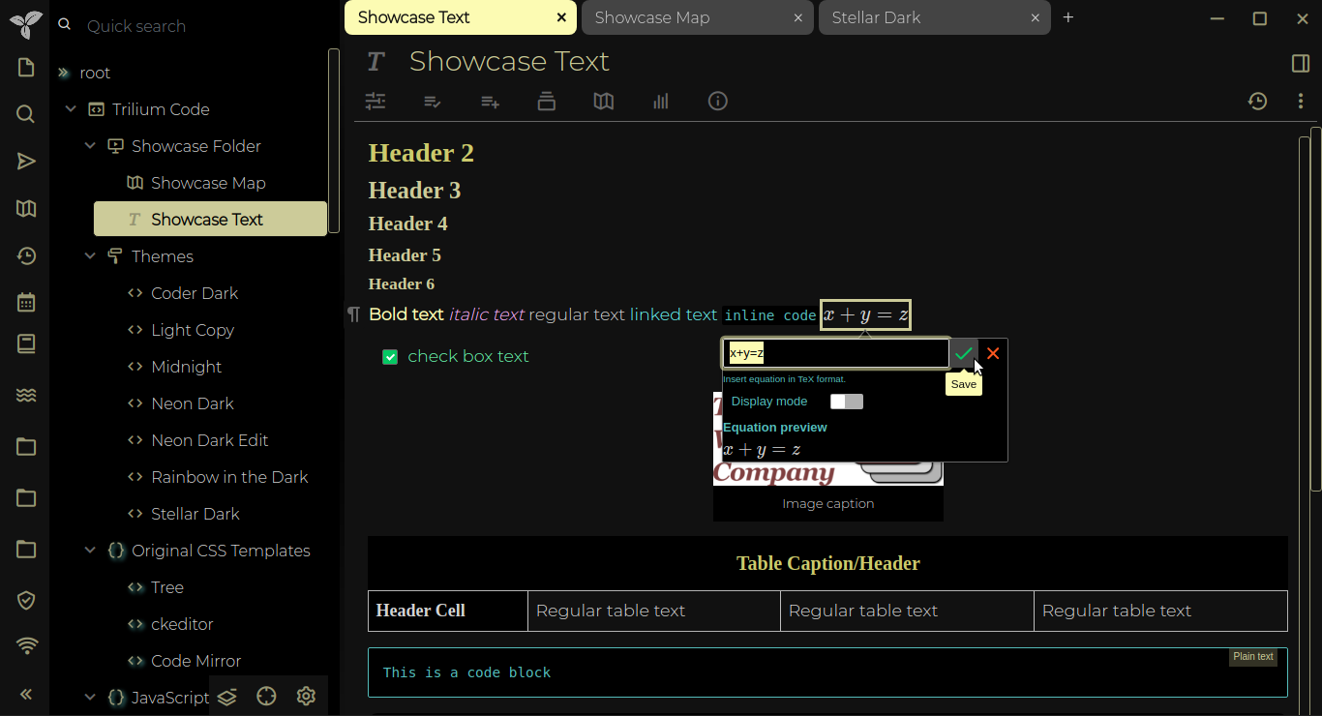Click the jump-to-note arrow icon
This screenshot has width=1322, height=716.
tap(26, 162)
